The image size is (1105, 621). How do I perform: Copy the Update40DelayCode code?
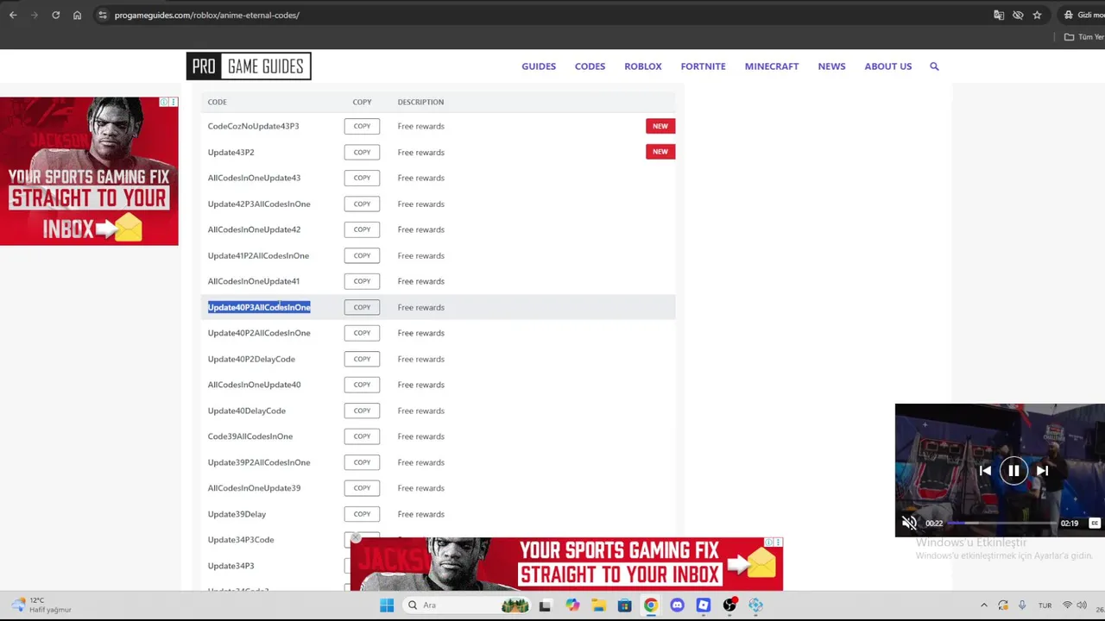(362, 411)
